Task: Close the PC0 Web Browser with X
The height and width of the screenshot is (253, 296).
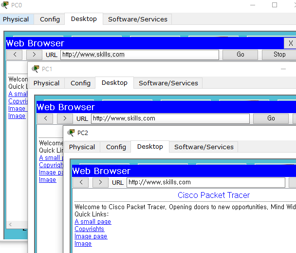Action: coord(291,43)
